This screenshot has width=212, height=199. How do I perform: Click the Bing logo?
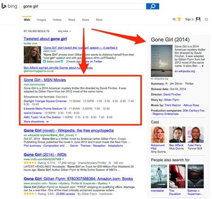[x=9, y=6]
